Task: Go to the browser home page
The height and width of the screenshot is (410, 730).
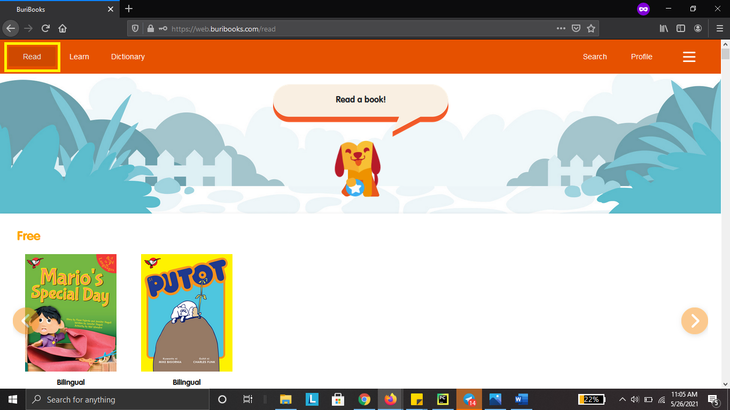Action: (63, 28)
